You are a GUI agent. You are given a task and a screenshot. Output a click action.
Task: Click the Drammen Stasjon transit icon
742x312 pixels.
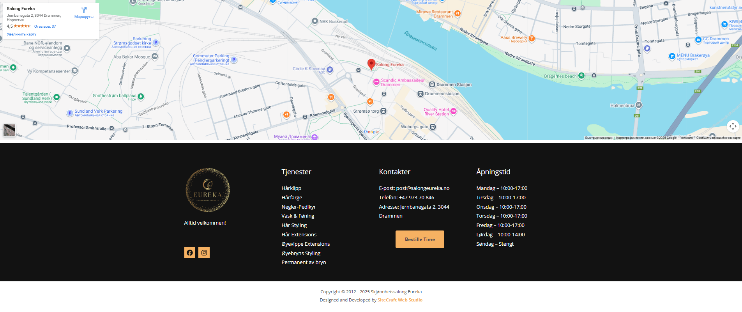[x=432, y=85]
